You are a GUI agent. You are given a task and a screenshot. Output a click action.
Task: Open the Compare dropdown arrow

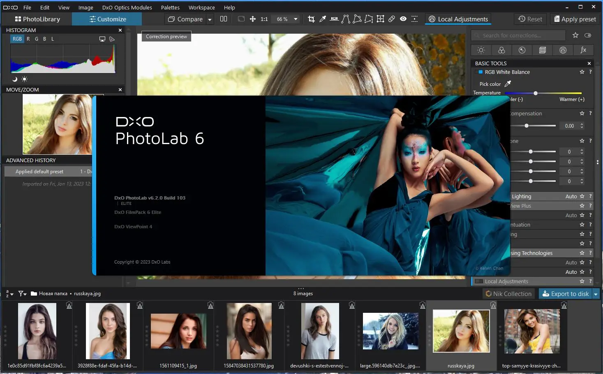coord(210,19)
